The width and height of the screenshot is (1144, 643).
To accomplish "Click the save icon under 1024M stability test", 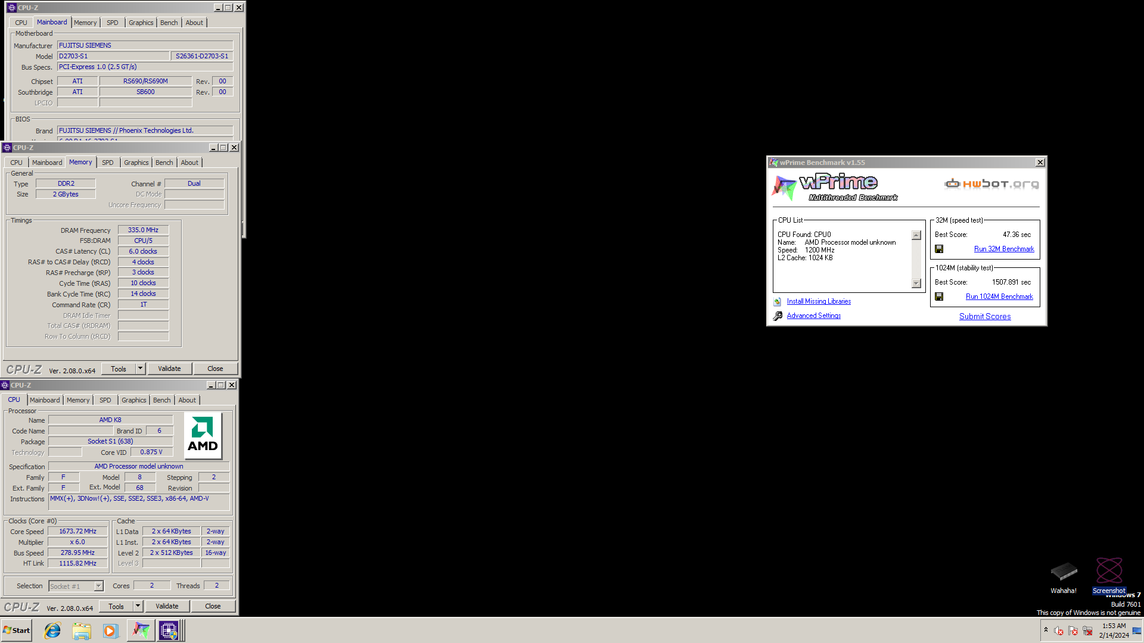I will [x=939, y=296].
